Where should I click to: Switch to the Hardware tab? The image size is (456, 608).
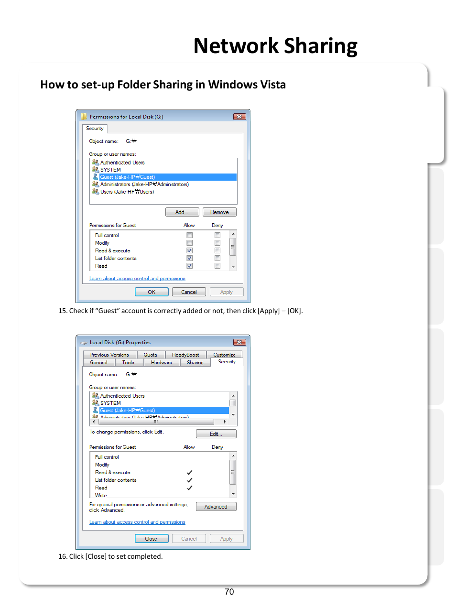[162, 362]
